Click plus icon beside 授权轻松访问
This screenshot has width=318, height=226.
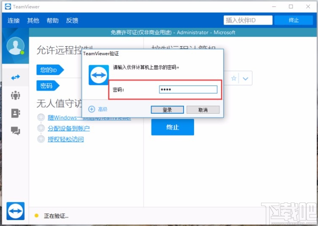pyautogui.click(x=41, y=139)
